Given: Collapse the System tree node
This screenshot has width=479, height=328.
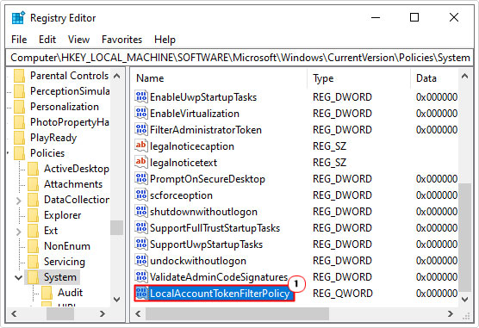Looking at the screenshot, I should point(19,277).
